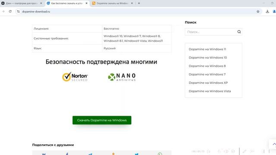Viewport: 276px width, 155px height.
Task: Maximize the browser window
Action: point(272,3)
